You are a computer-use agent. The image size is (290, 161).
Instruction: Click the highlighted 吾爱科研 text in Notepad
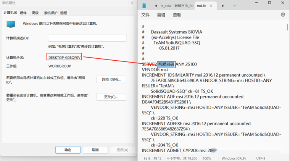tap(166, 64)
